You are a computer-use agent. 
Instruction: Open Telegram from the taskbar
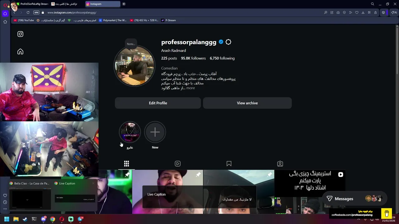coord(80,219)
